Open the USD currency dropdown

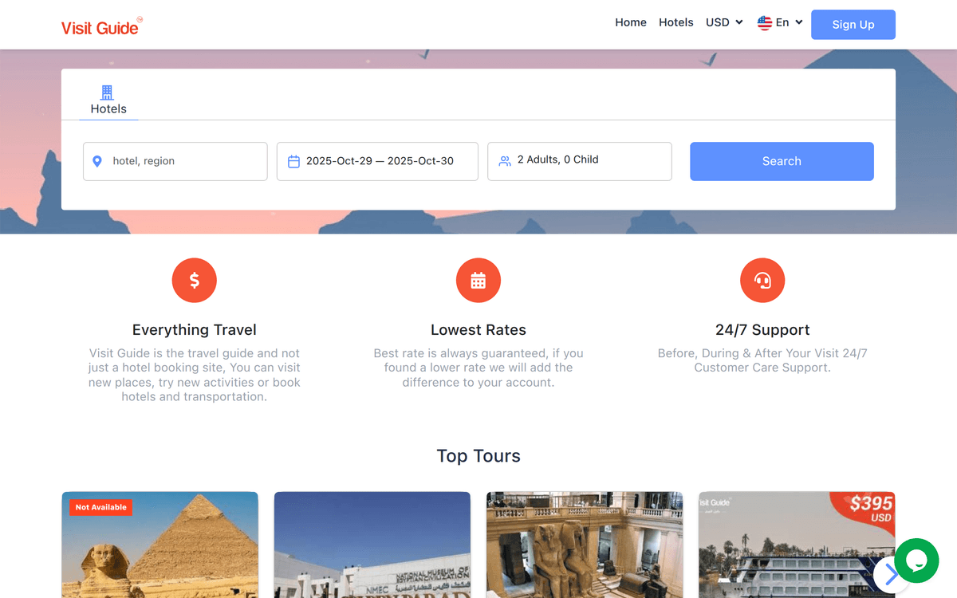tap(723, 22)
